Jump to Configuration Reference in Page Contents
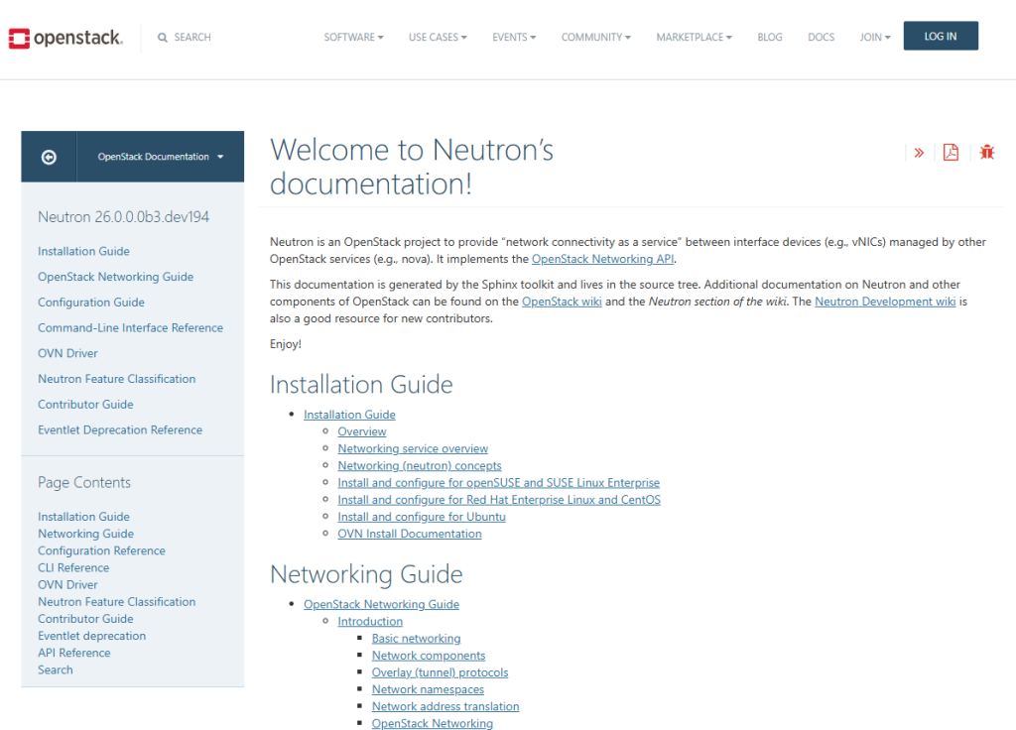Screen dimensions: 1016x730 [x=101, y=550]
